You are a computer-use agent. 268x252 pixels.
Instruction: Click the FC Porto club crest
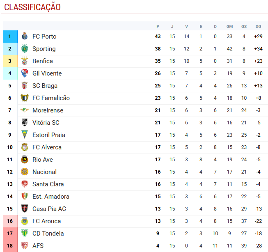coord(25,37)
